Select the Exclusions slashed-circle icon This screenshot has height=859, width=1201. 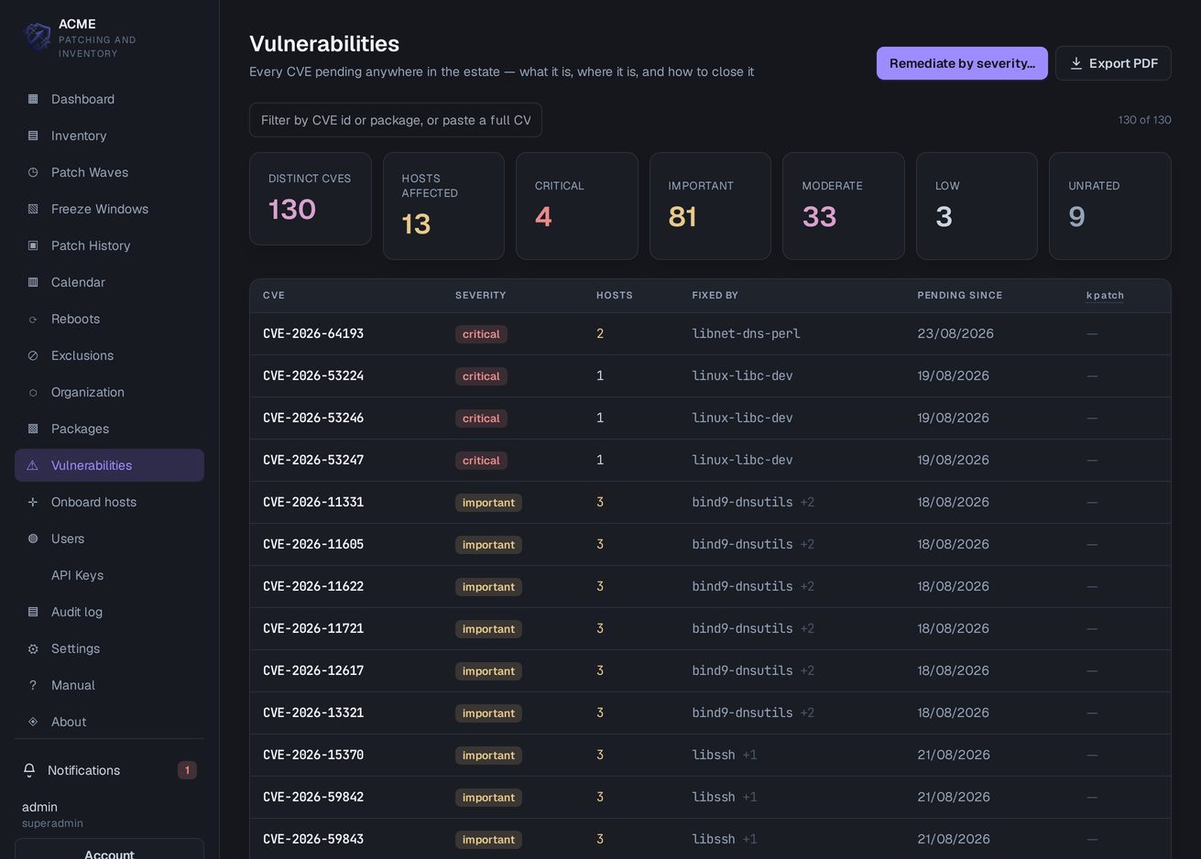click(33, 355)
